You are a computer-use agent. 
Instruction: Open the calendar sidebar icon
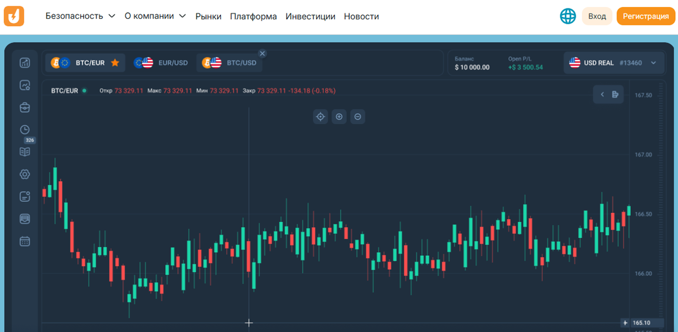tap(25, 241)
